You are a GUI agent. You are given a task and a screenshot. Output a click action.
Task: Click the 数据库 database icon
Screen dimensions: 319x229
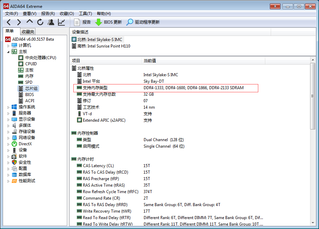14,175
